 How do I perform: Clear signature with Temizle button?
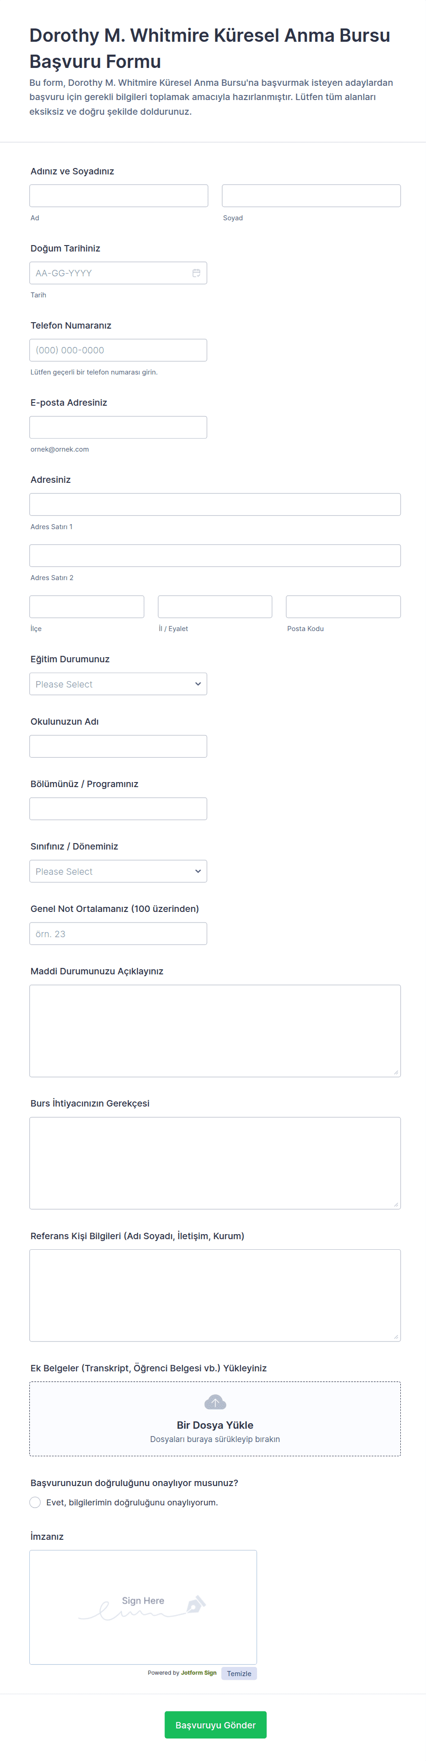pyautogui.click(x=239, y=1673)
